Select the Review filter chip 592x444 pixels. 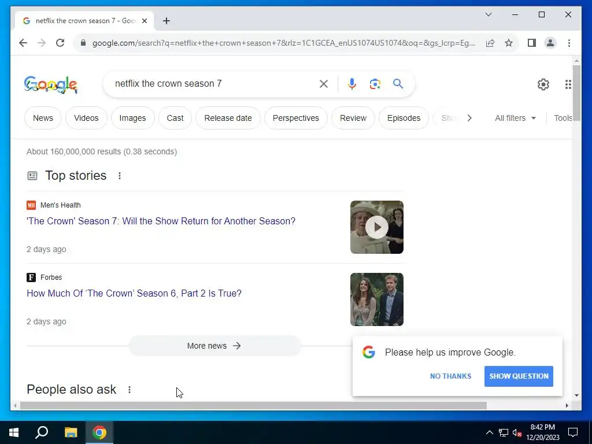[353, 118]
